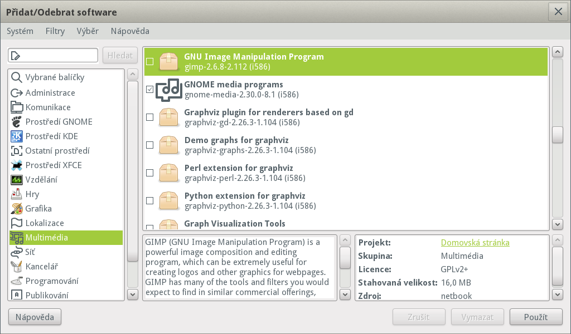Click the category list scroll-up arrow
The width and height of the screenshot is (571, 334).
(133, 74)
